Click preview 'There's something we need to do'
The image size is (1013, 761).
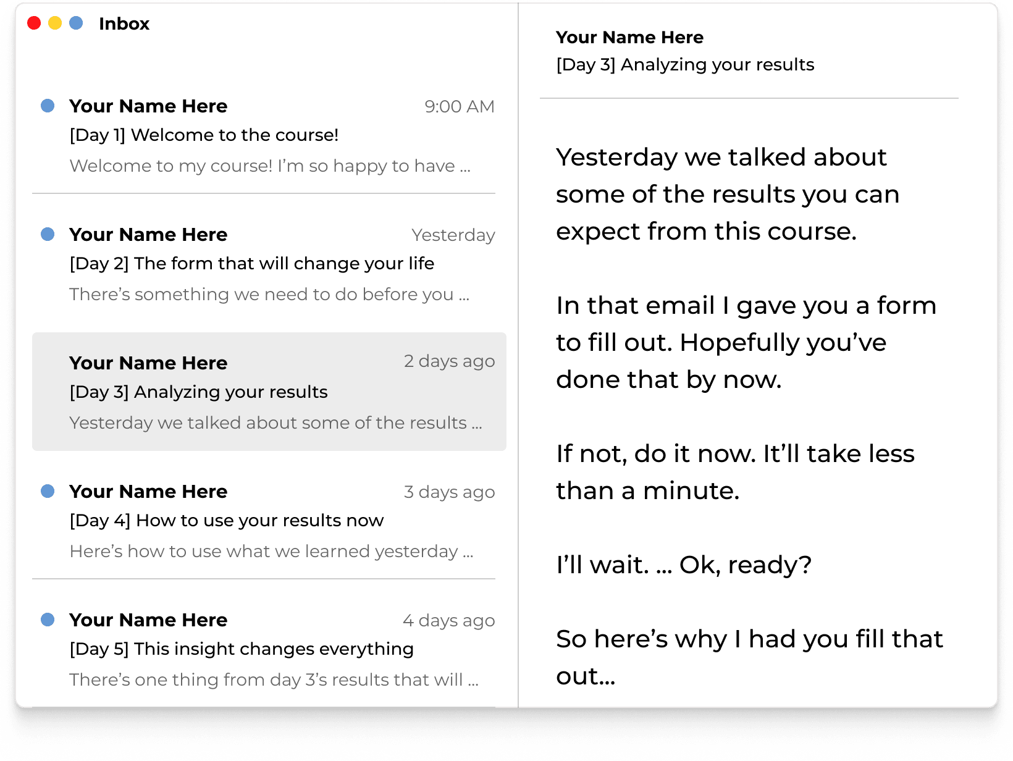point(269,294)
